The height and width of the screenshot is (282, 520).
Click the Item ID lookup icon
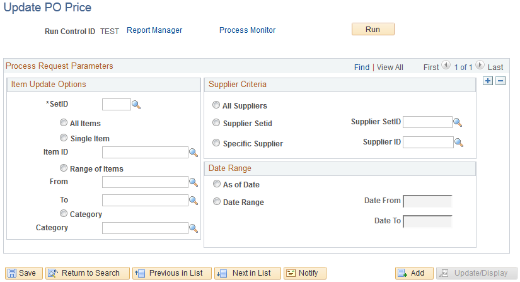194,153
